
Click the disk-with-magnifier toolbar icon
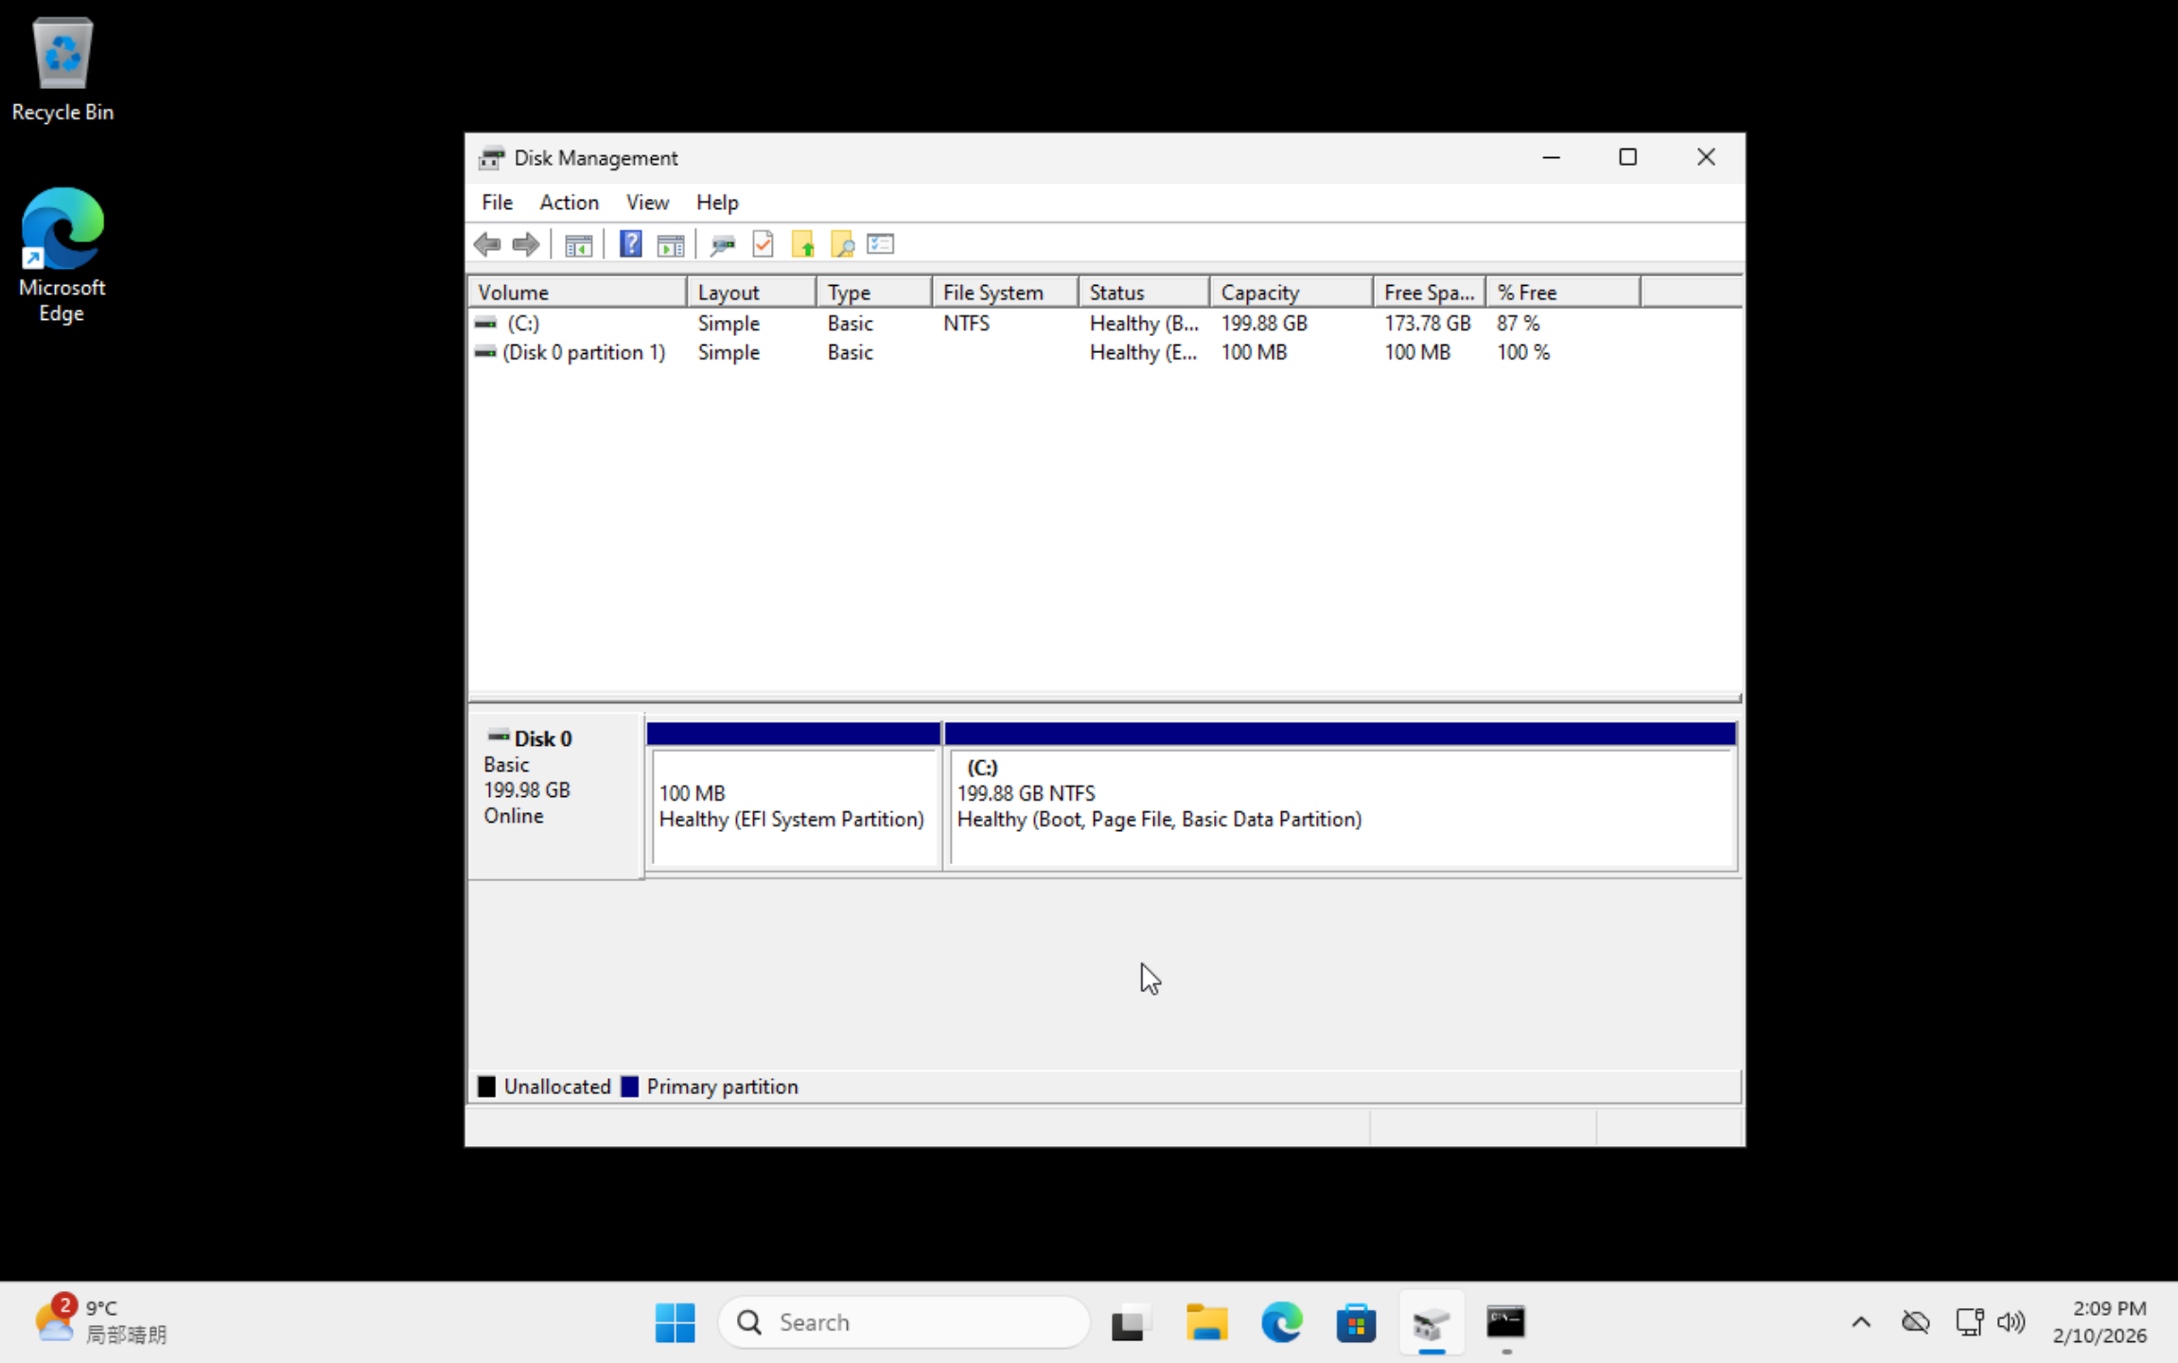click(723, 245)
